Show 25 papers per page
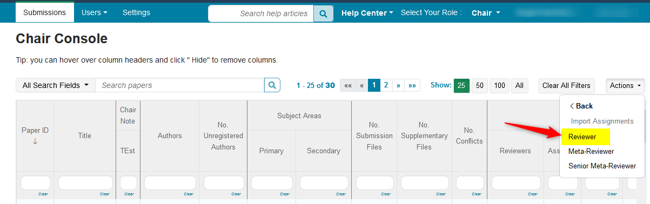Image resolution: width=650 pixels, height=204 pixels. (x=461, y=85)
